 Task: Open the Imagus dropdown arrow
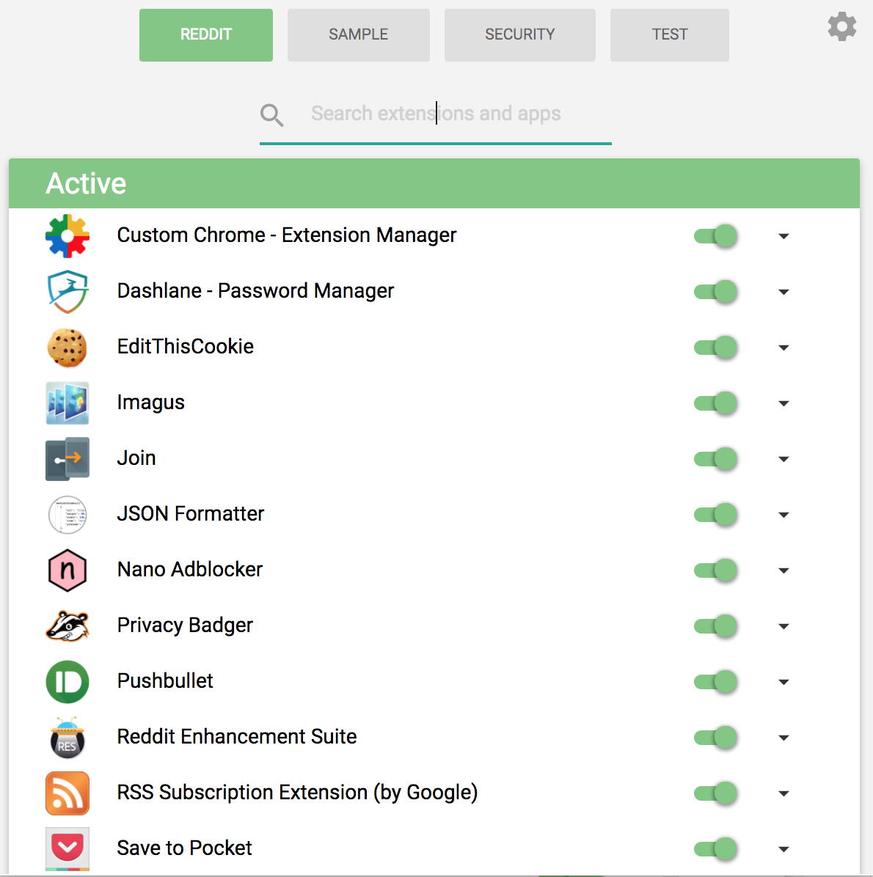point(783,404)
